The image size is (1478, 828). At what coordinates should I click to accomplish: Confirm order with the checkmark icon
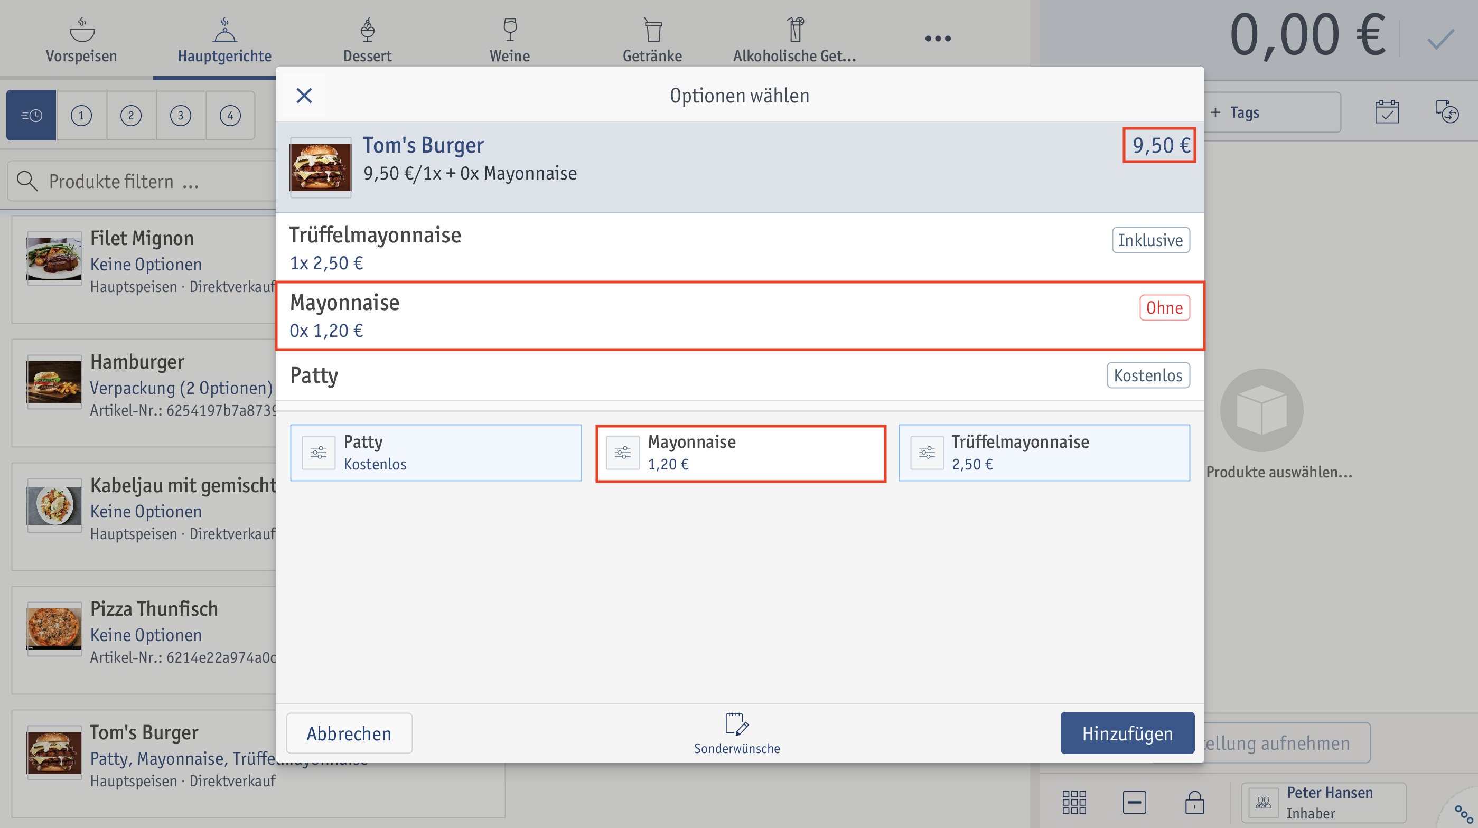click(x=1440, y=39)
